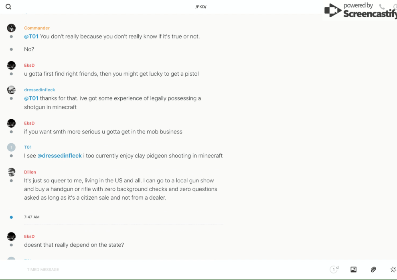Click the image upload icon
The height and width of the screenshot is (280, 397).
[353, 270]
